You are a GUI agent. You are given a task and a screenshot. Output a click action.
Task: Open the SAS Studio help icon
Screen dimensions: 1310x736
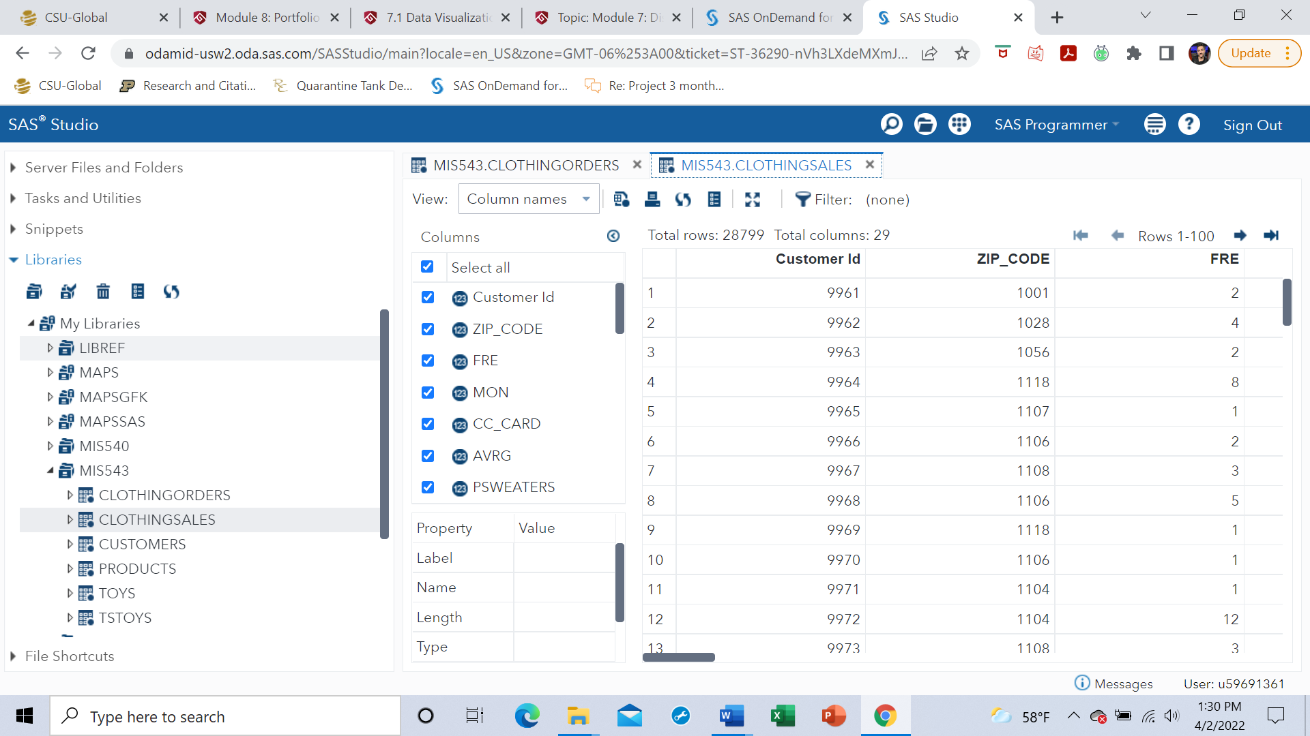click(1189, 125)
